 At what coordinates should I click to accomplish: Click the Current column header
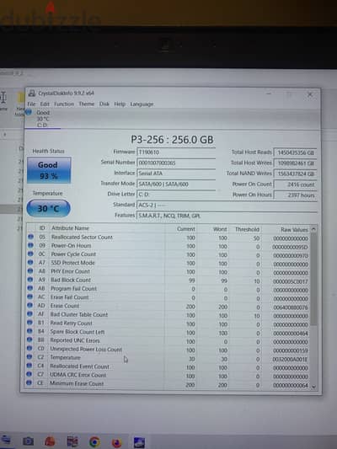coord(186,229)
